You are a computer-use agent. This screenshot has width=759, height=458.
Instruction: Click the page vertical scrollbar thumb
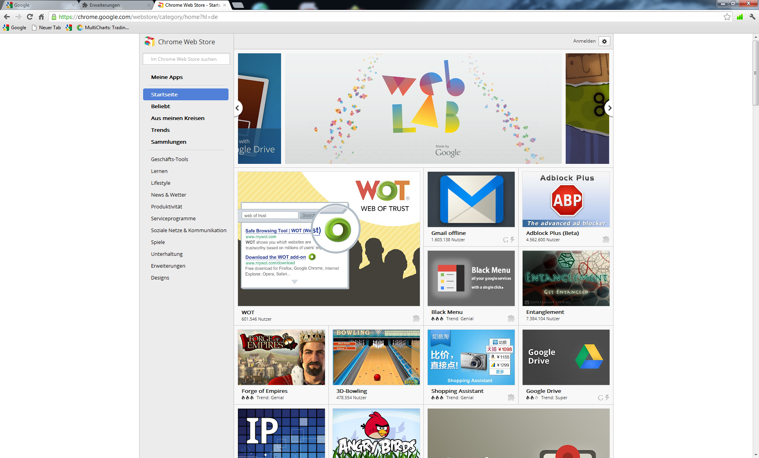coord(755,73)
